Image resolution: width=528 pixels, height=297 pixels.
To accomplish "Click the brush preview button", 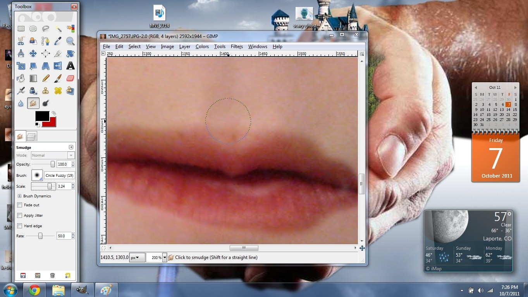I will pos(37,175).
